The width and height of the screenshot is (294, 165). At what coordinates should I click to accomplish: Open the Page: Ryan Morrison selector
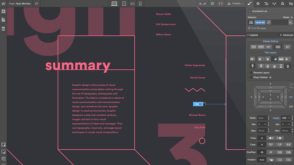pos(20,4)
